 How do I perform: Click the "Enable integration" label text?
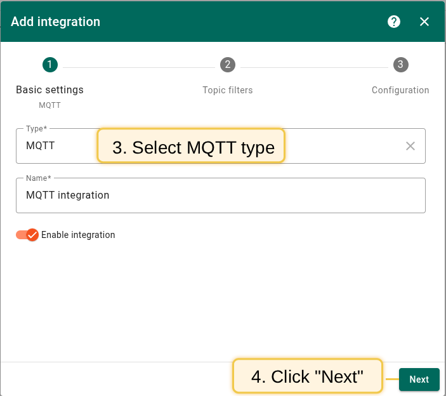tap(78, 235)
